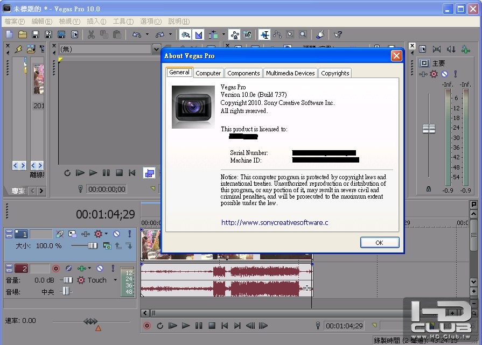The image size is (482, 345).
Task: Click Pause in the trimmer transport
Action: point(106,173)
